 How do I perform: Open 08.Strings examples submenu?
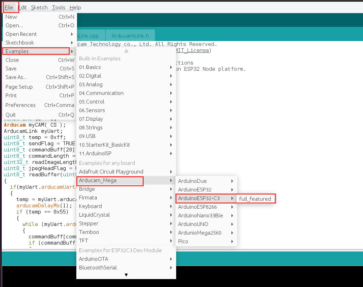(126, 128)
